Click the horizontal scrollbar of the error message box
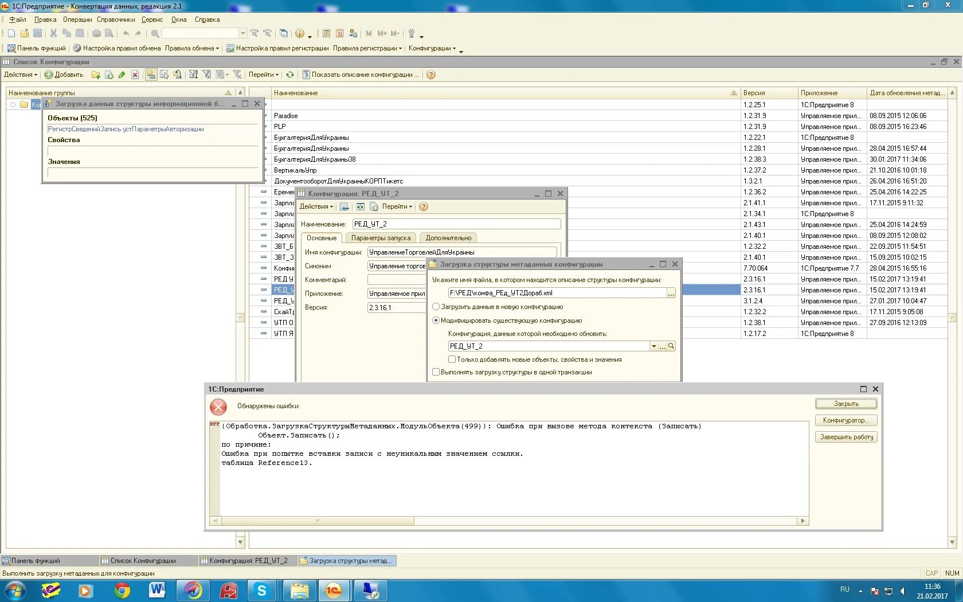This screenshot has width=963, height=602. pos(509,521)
